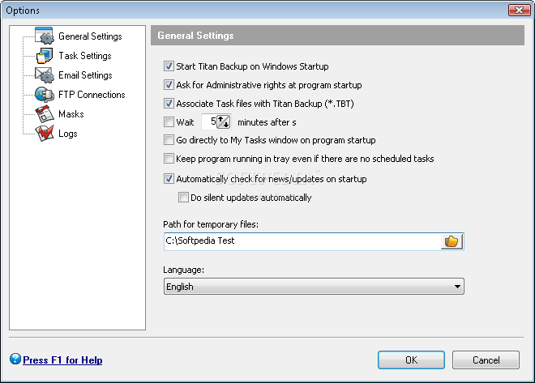Enable Do silent updates automatically checkbox
This screenshot has width=535, height=383.
183,197
